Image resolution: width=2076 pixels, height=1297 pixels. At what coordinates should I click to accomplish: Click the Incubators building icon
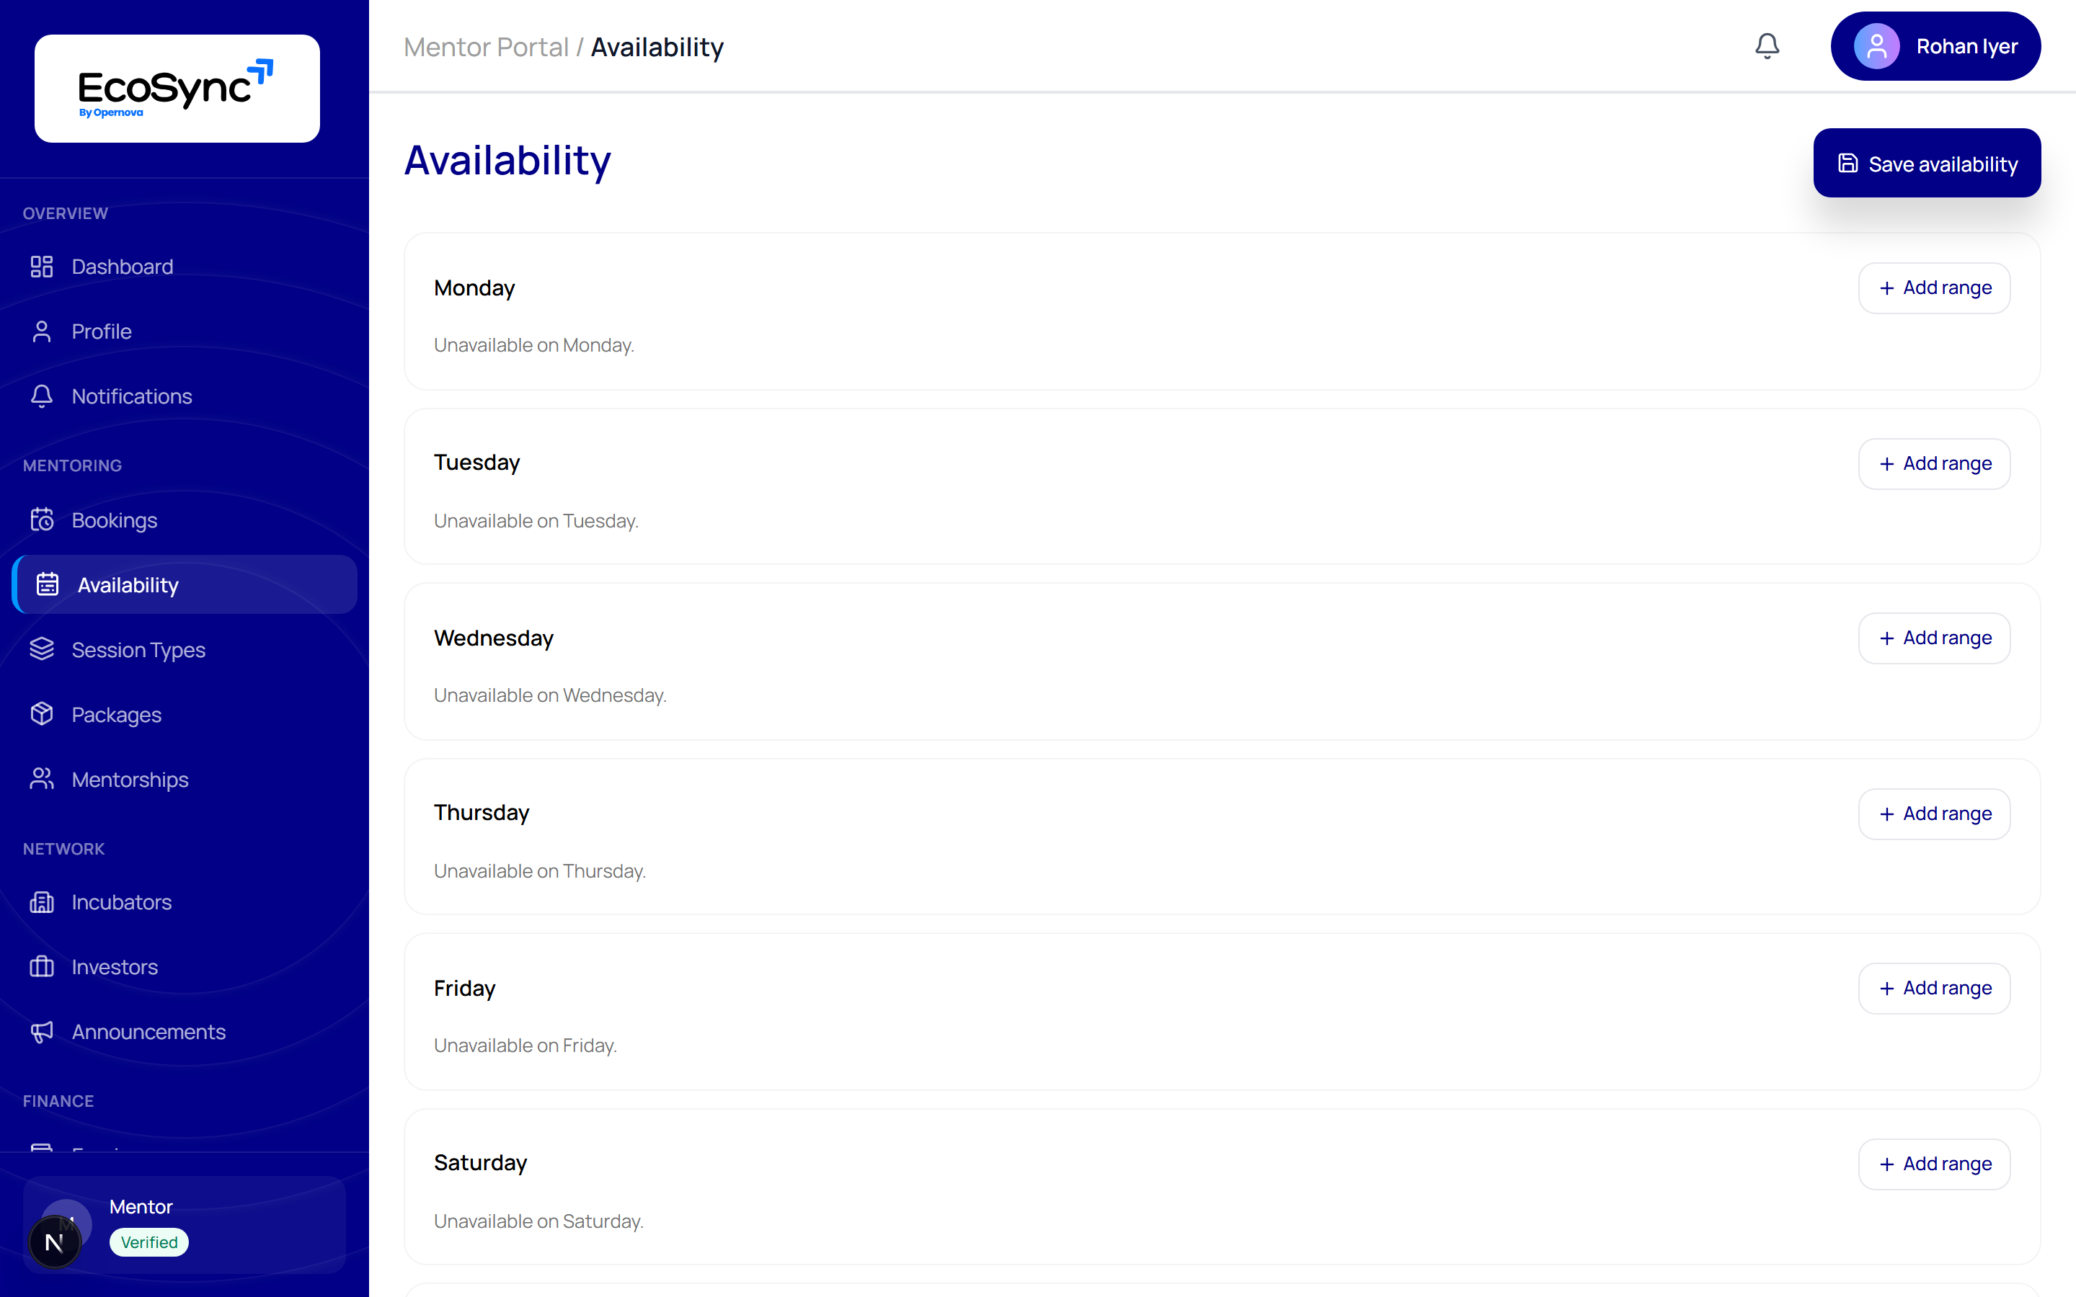41,902
